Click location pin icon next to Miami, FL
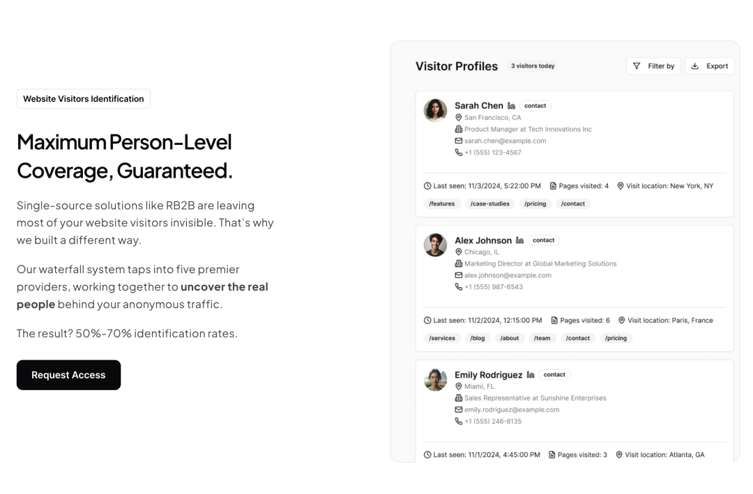Image resolution: width=753 pixels, height=494 pixels. tap(459, 386)
